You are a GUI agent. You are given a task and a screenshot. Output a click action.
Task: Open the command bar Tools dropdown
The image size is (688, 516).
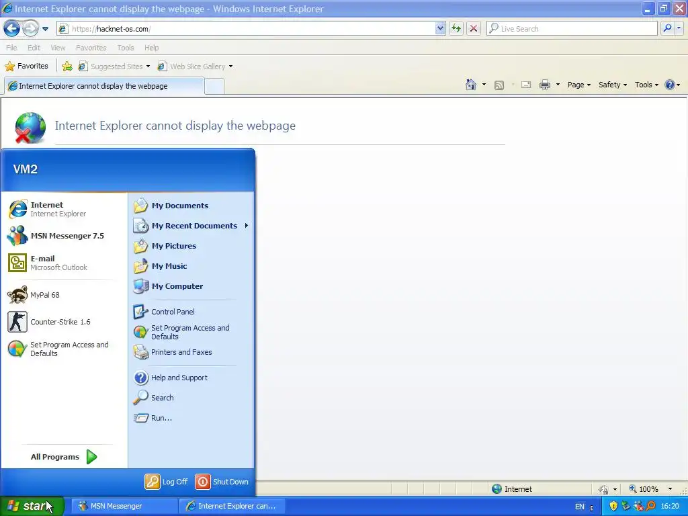pos(646,85)
